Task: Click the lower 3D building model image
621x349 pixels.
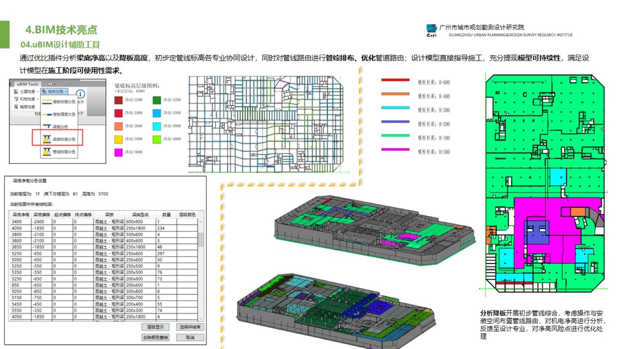Action: click(x=337, y=310)
